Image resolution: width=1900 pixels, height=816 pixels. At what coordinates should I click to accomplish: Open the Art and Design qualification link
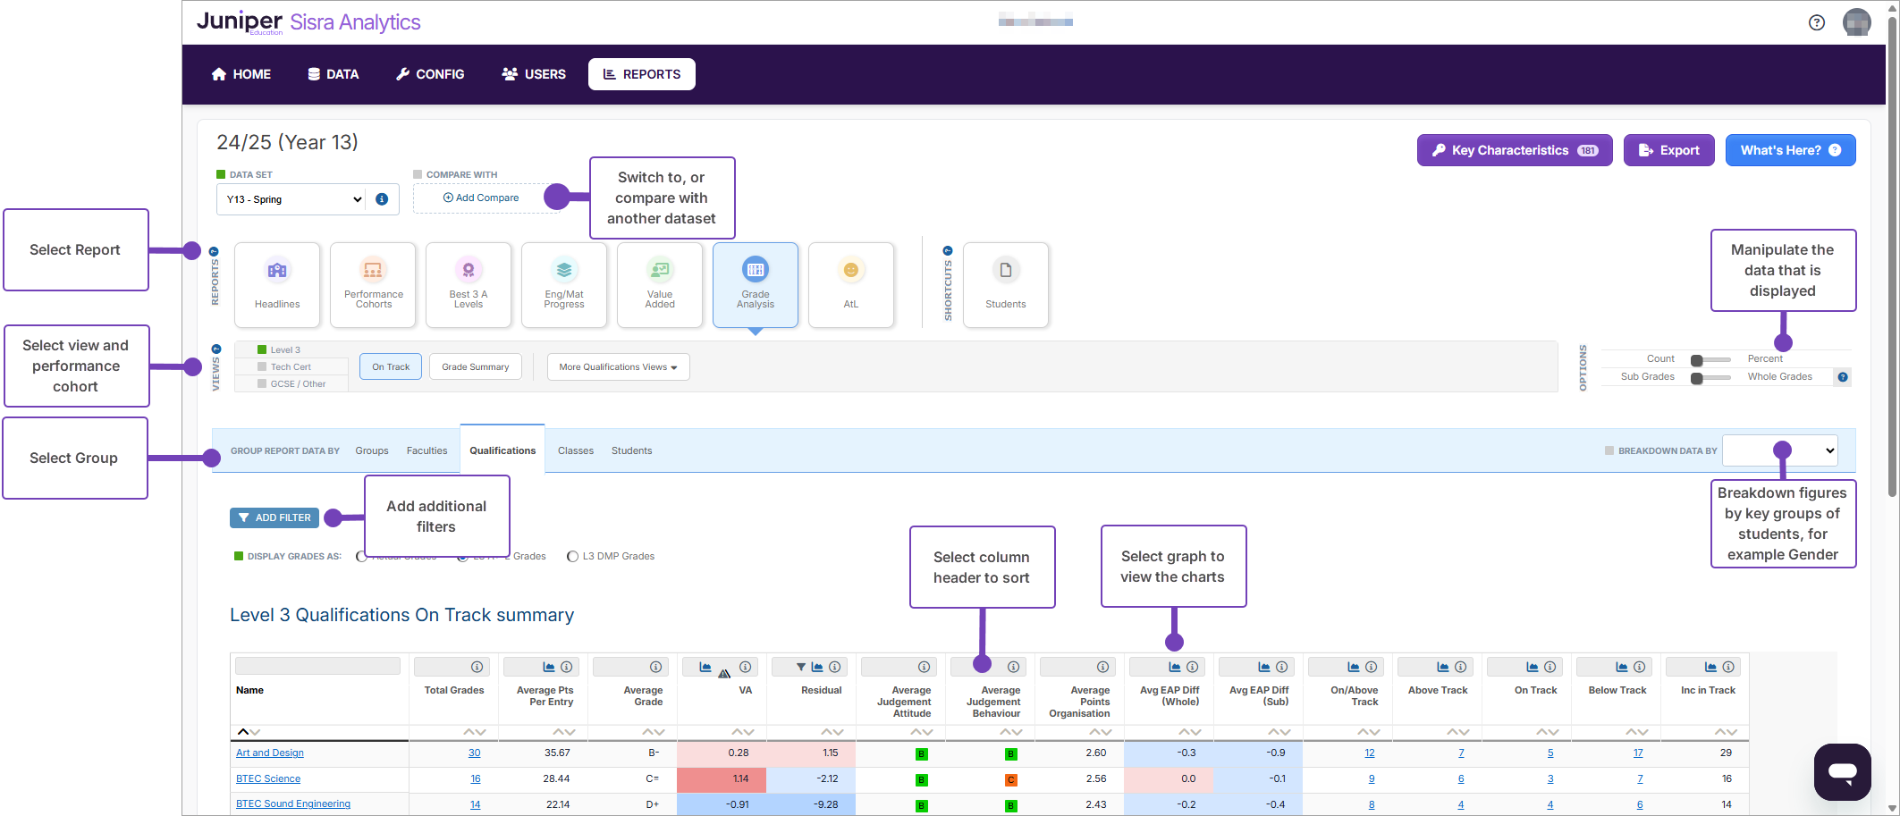pos(269,753)
